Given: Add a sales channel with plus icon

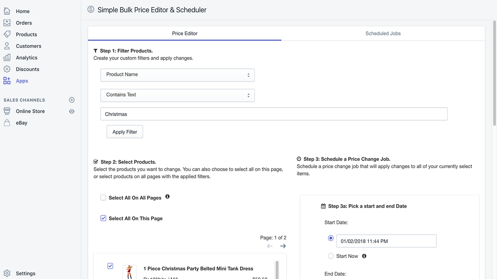Looking at the screenshot, I should pos(71,100).
